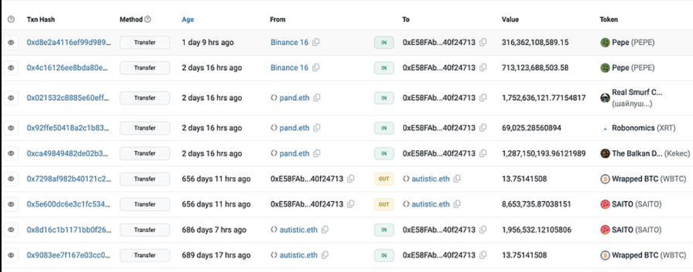This screenshot has height=272, width=693.
Task: Click Transfer method badge in 686 days row
Action: tap(145, 230)
